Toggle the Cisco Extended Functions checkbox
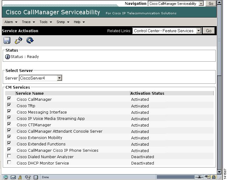 pyautogui.click(x=9, y=143)
